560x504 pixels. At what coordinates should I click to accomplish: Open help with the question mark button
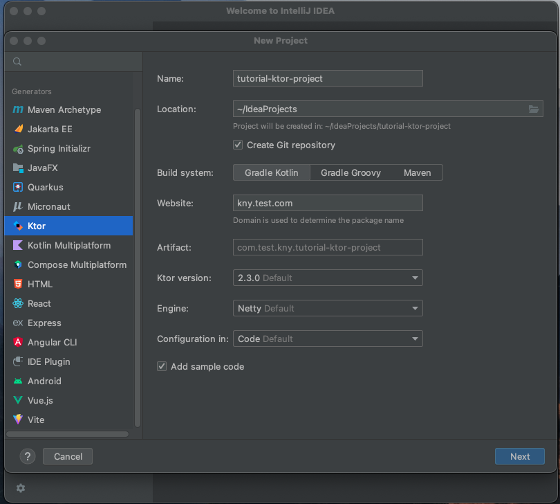pyautogui.click(x=28, y=456)
